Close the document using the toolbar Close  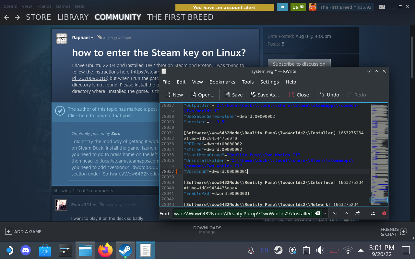[x=299, y=95]
